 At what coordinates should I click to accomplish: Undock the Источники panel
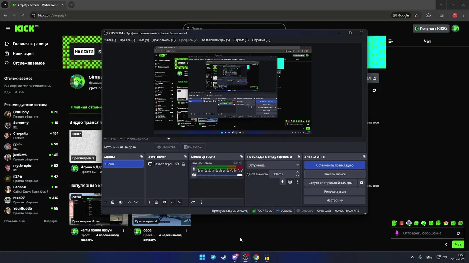click(185, 157)
